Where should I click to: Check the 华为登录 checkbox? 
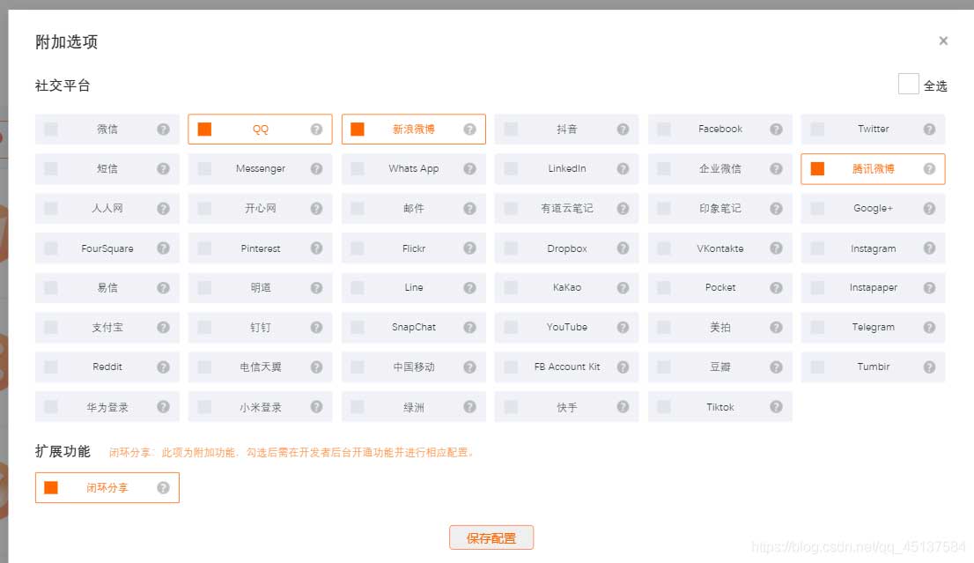click(x=51, y=407)
